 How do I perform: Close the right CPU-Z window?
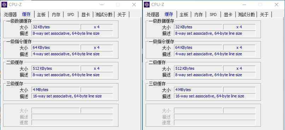[277, 5]
